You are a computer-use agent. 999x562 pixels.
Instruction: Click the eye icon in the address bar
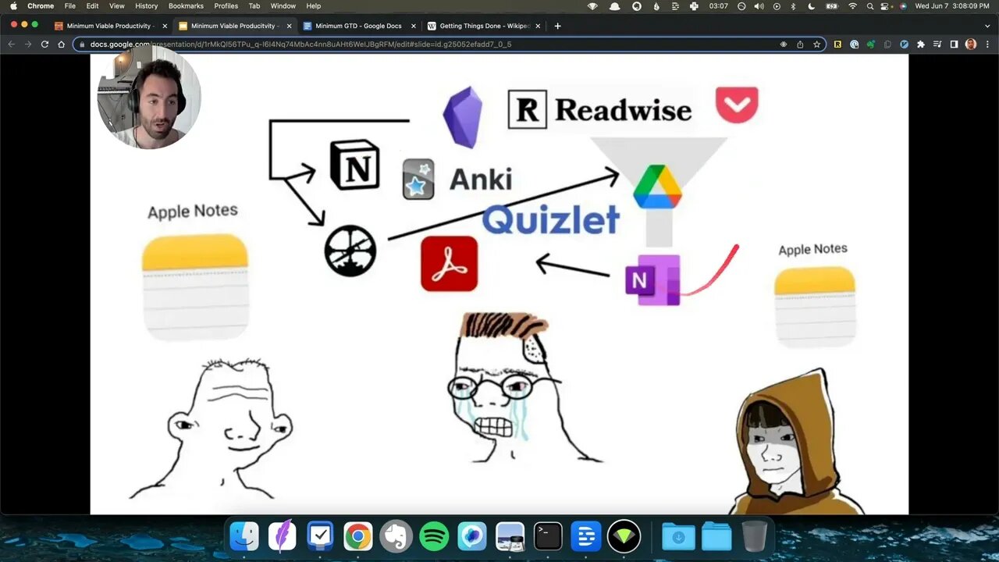(x=784, y=44)
